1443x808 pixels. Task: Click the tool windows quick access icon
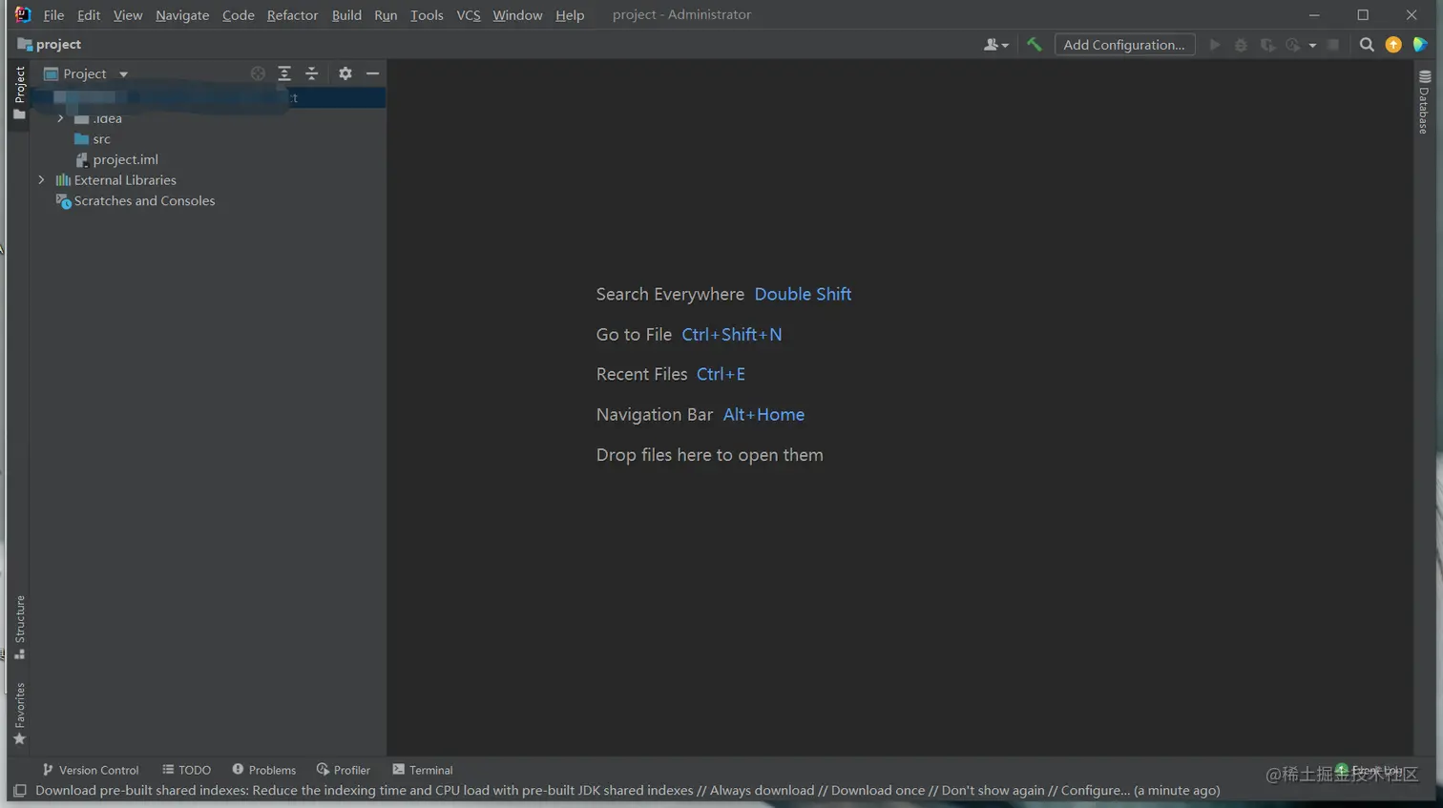pyautogui.click(x=19, y=791)
